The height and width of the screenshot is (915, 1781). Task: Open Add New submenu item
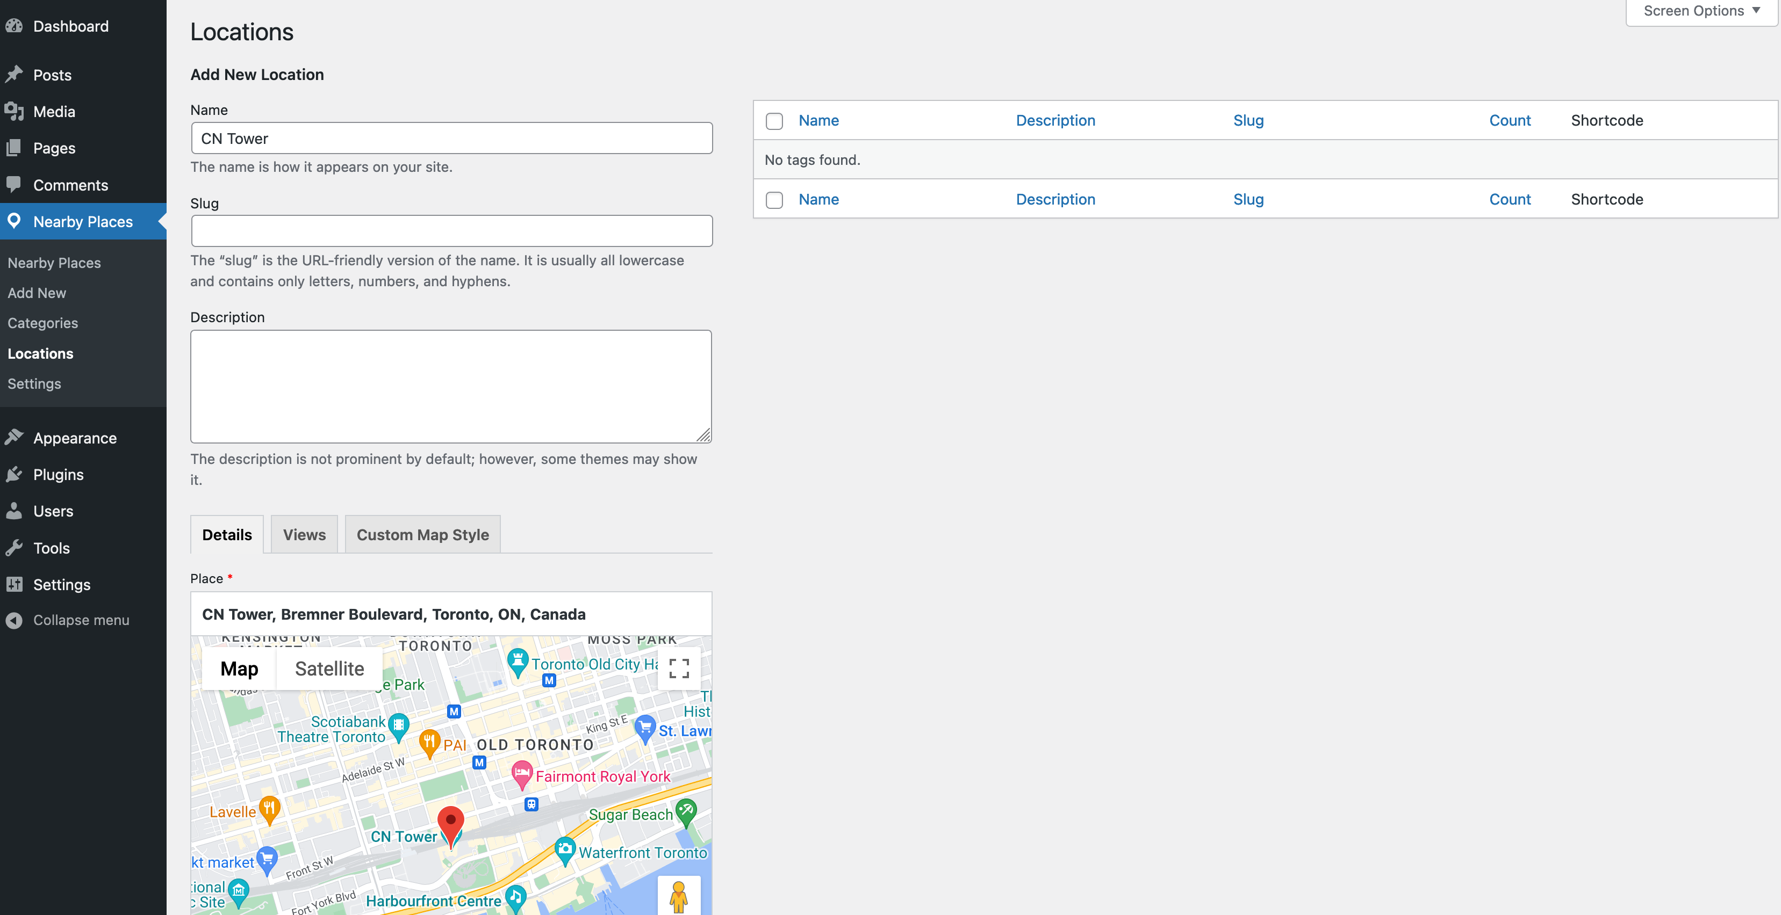[x=37, y=293]
